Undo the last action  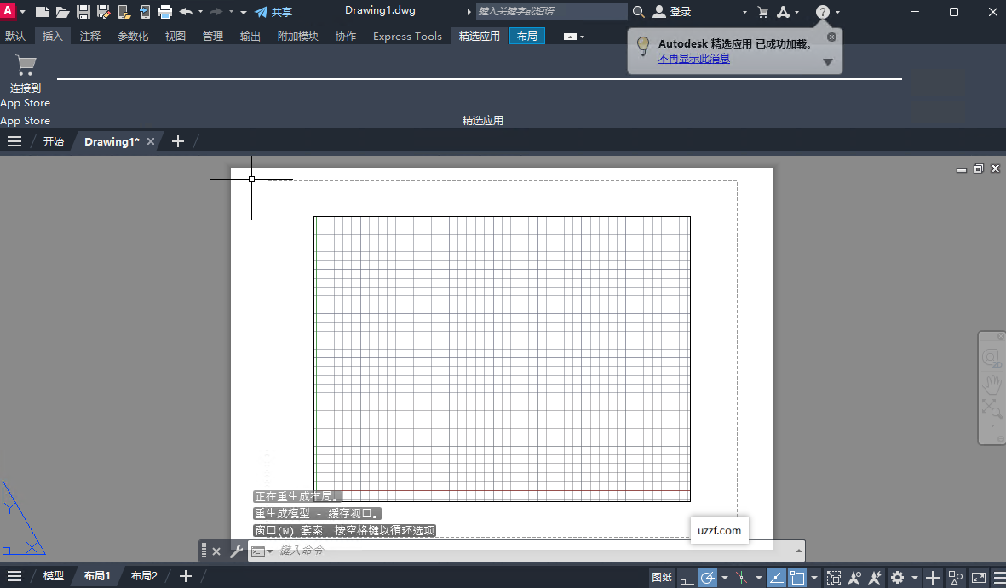pos(185,11)
